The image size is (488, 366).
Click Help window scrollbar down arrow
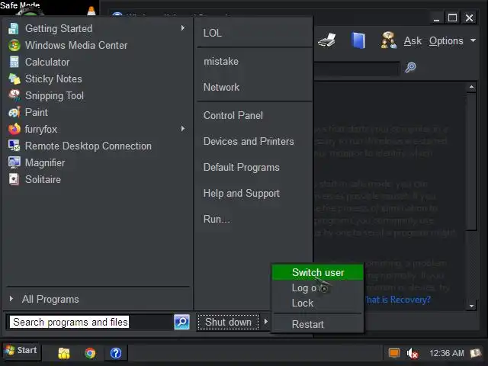coord(471,306)
